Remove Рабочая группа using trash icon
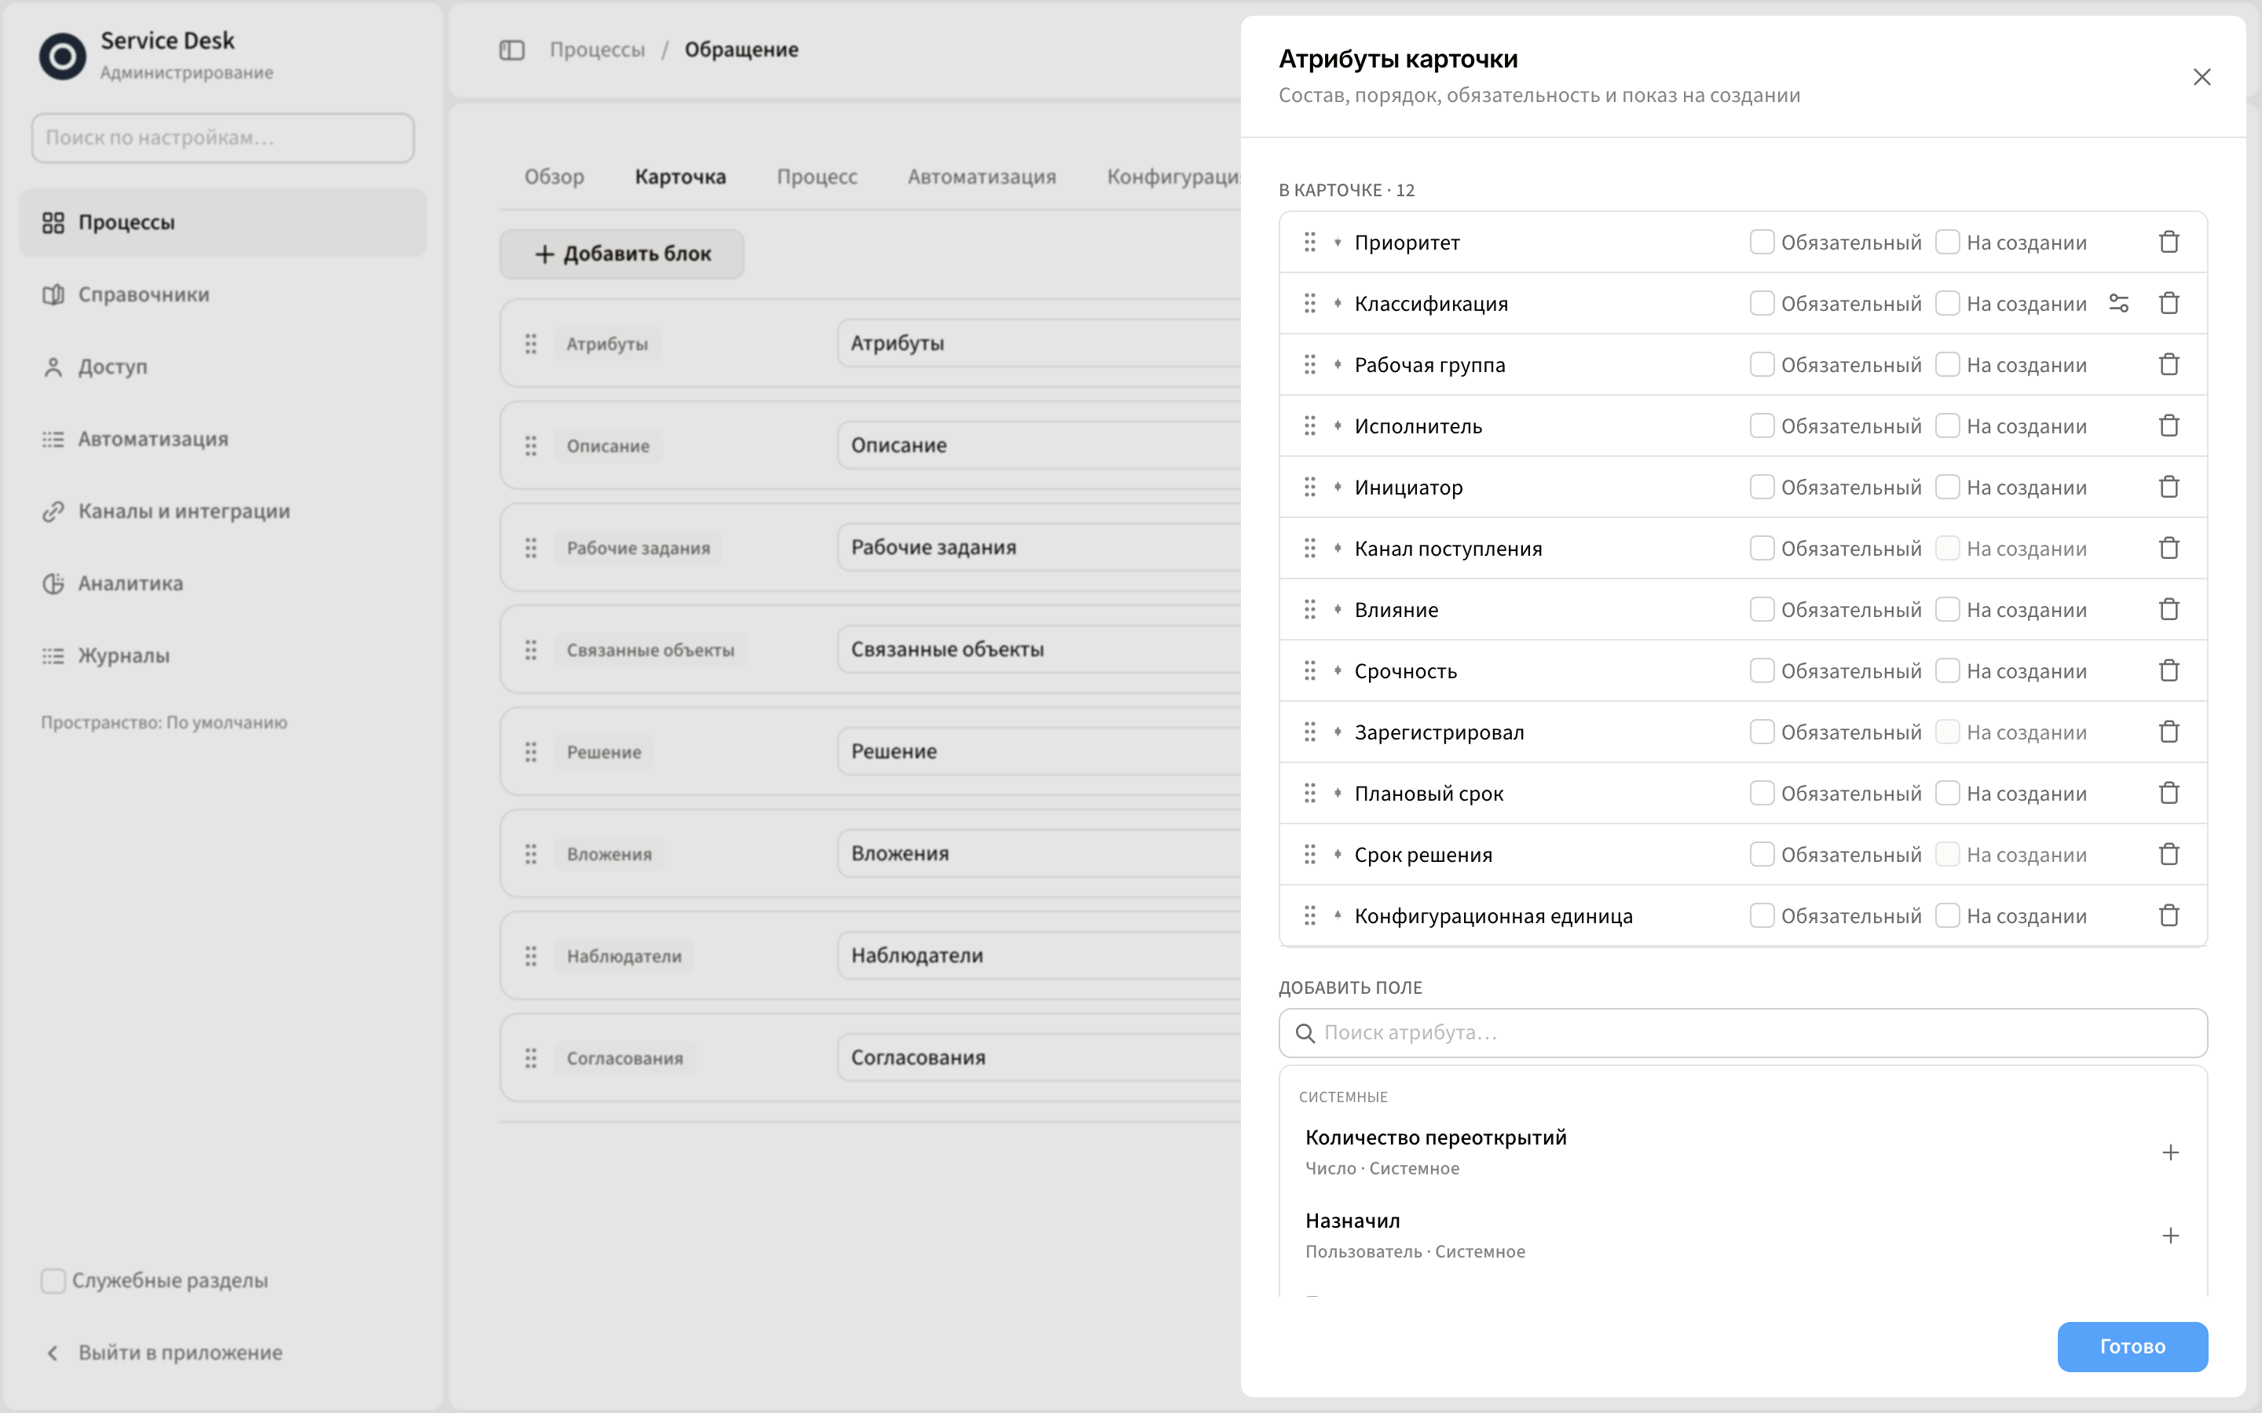 coord(2169,364)
